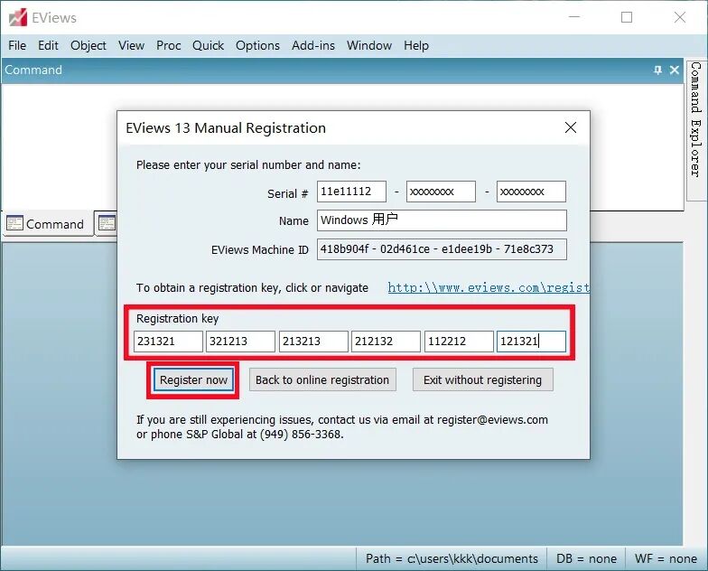
Task: Select the second tab beside Command tab
Action: click(107, 223)
